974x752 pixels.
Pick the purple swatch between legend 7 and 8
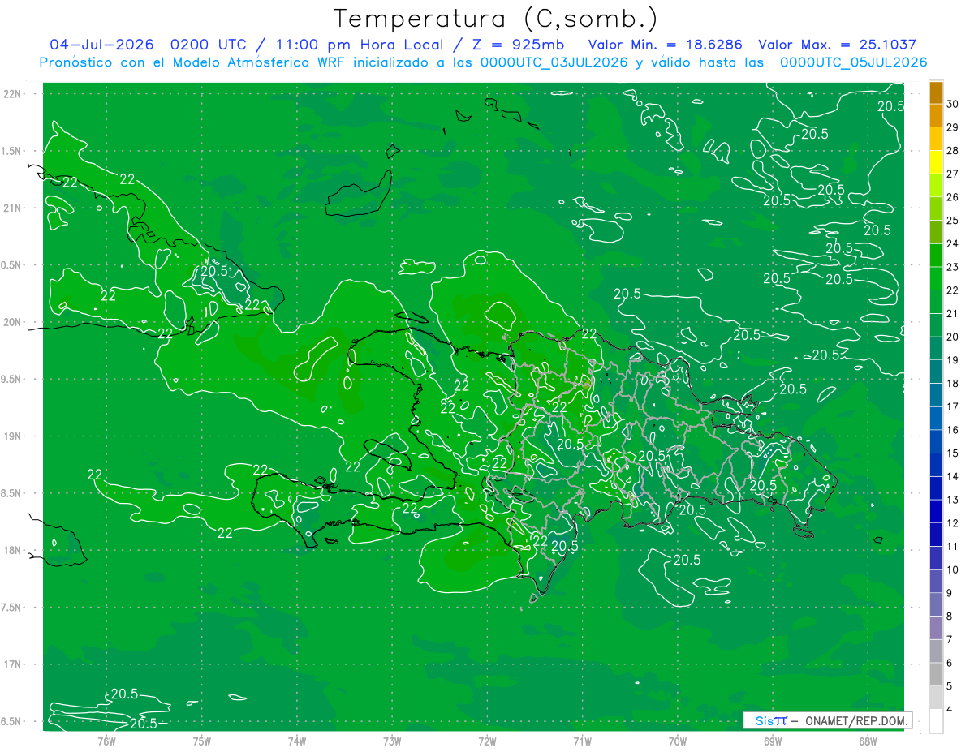(936, 628)
